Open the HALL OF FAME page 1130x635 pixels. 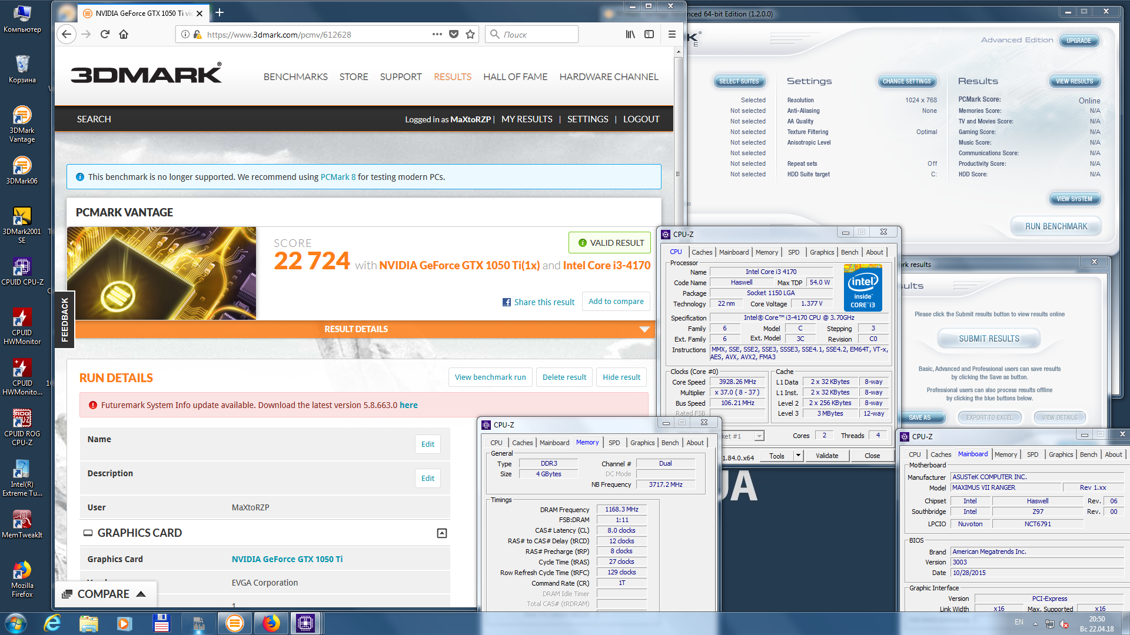515,77
